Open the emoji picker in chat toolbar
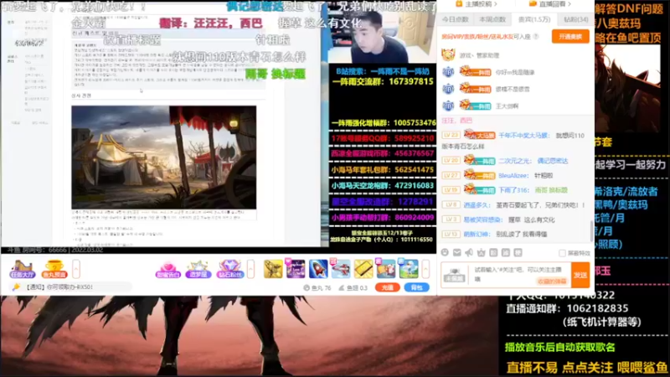Image resolution: width=670 pixels, height=377 pixels. (445, 253)
